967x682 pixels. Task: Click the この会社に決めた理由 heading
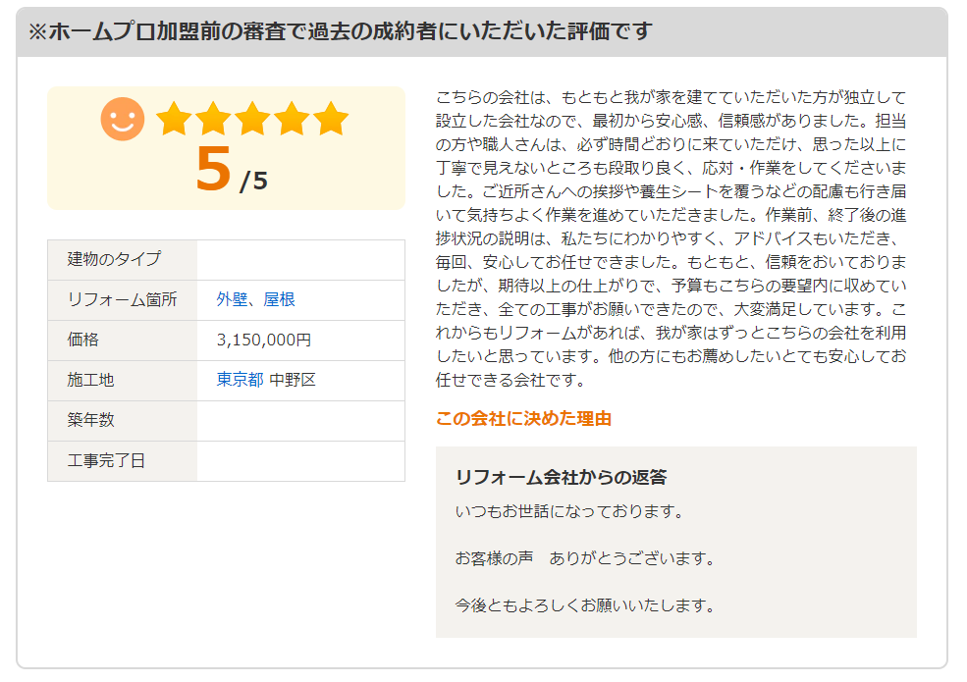pos(523,419)
